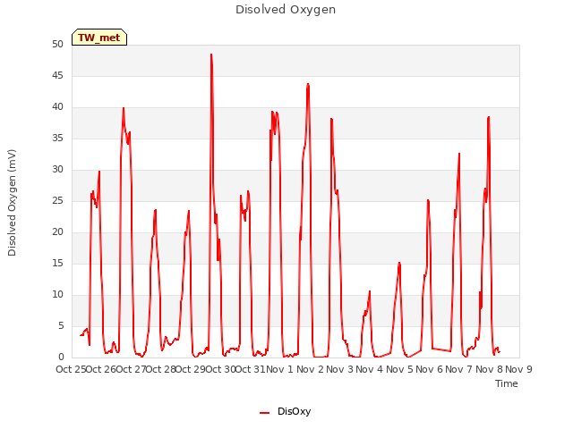The image size is (573, 429).
Task: Click the 5 y-axis tick label
Action: pos(61,326)
